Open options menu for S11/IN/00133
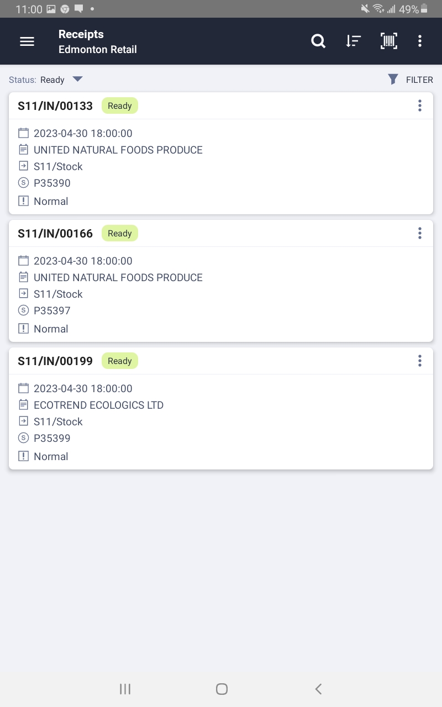The width and height of the screenshot is (442, 707). [420, 105]
